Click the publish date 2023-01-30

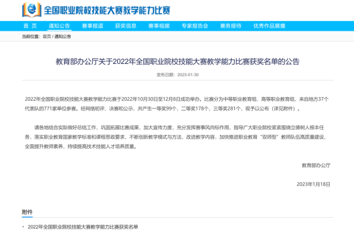[188, 75]
